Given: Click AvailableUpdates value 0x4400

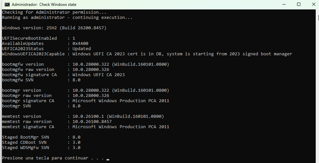Looking at the screenshot, I should [x=80, y=44].
